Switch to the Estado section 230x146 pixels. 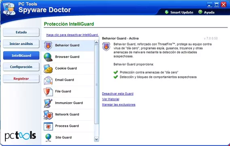coord(21,32)
